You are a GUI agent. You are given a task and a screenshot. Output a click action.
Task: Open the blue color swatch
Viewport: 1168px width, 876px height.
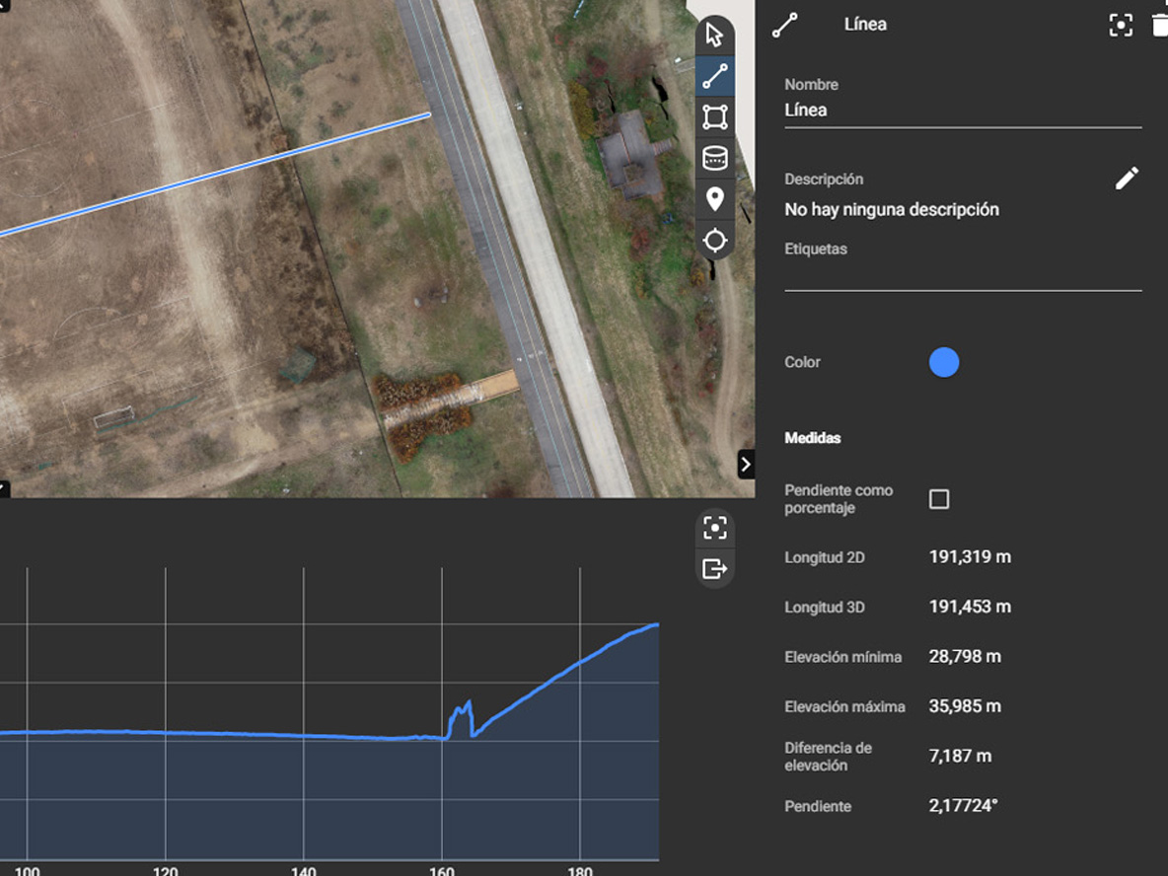(x=944, y=363)
